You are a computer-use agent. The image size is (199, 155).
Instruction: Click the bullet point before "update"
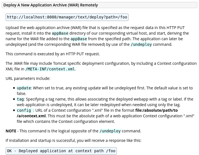(14, 88)
